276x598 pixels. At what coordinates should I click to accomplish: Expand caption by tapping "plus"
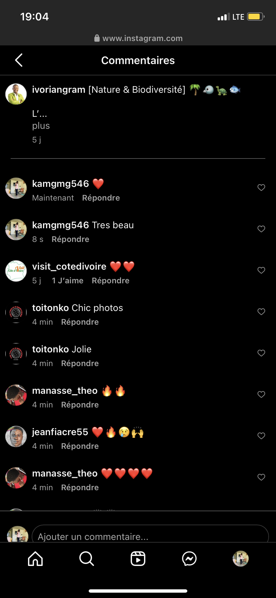pos(41,126)
